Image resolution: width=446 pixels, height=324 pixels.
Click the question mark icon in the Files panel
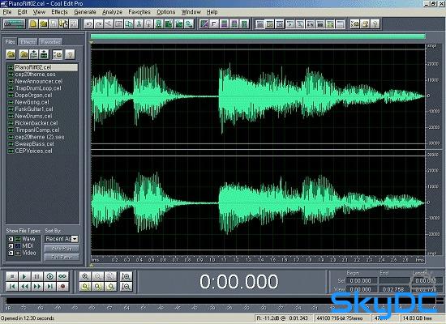[70, 54]
